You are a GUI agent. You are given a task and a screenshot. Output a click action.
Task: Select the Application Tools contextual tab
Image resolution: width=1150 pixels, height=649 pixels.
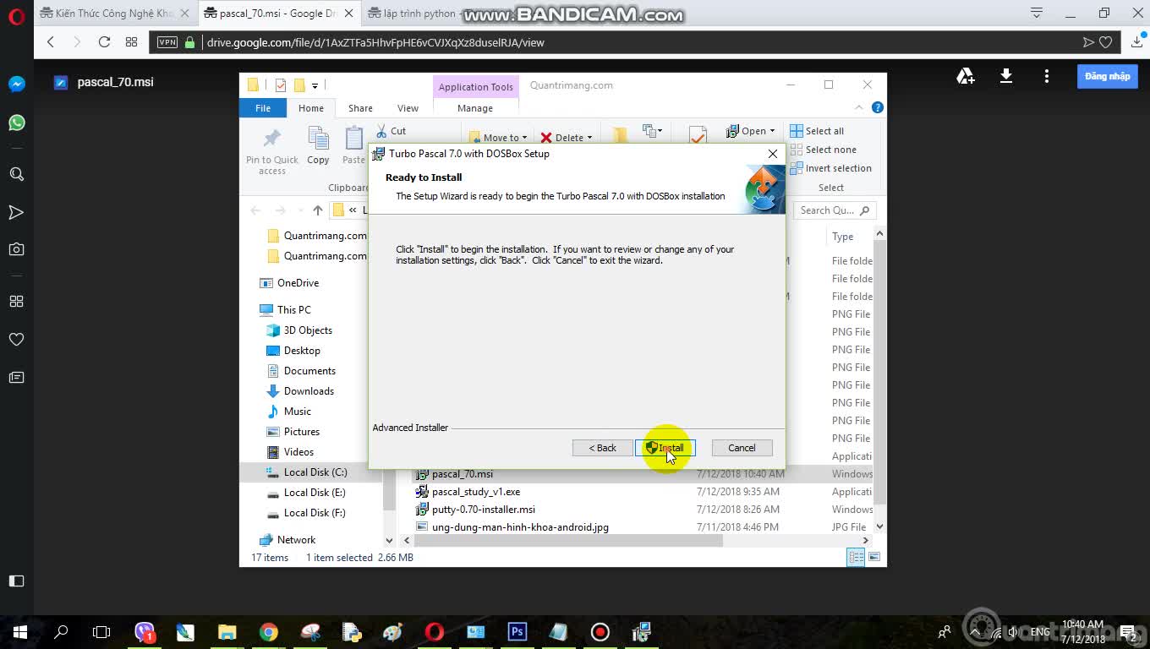coord(475,87)
